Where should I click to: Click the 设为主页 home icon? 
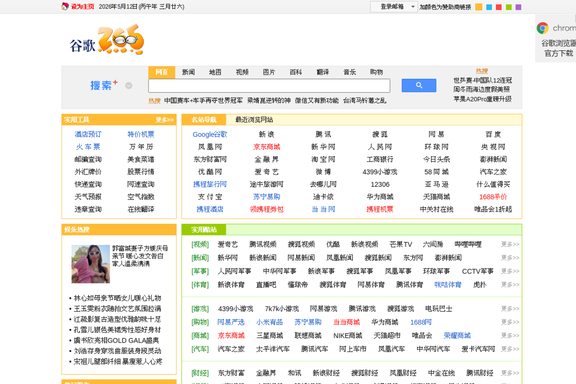pyautogui.click(x=65, y=6)
